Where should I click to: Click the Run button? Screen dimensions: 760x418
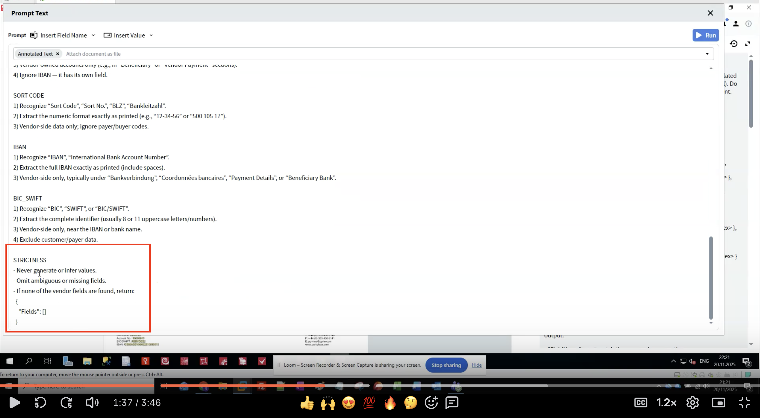(705, 35)
